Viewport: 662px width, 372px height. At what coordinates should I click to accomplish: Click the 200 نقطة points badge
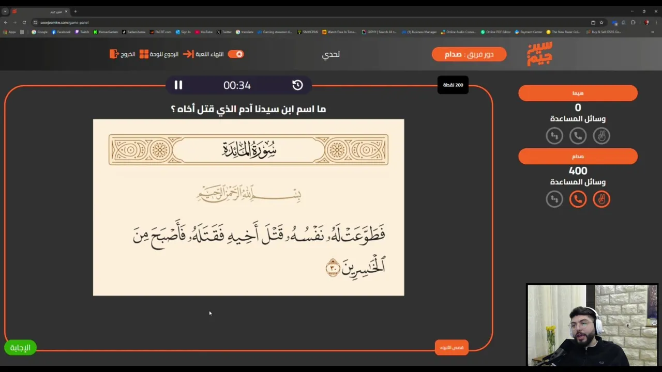tap(453, 85)
